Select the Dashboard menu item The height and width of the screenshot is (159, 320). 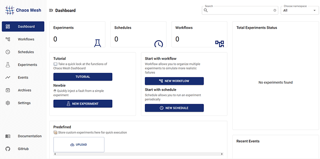[23, 26]
